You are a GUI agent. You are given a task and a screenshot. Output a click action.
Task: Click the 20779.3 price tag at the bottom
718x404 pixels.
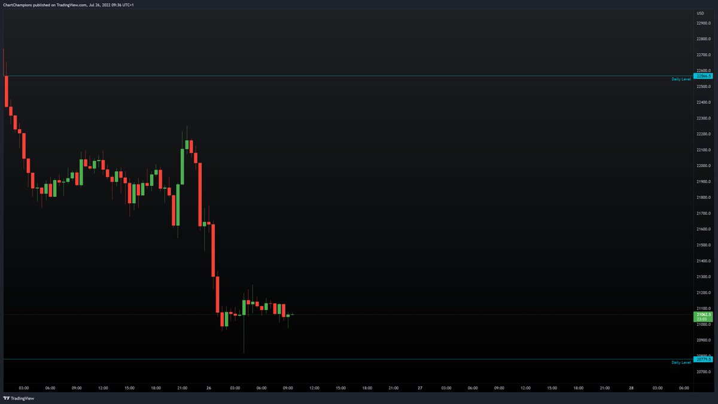[x=702, y=359]
